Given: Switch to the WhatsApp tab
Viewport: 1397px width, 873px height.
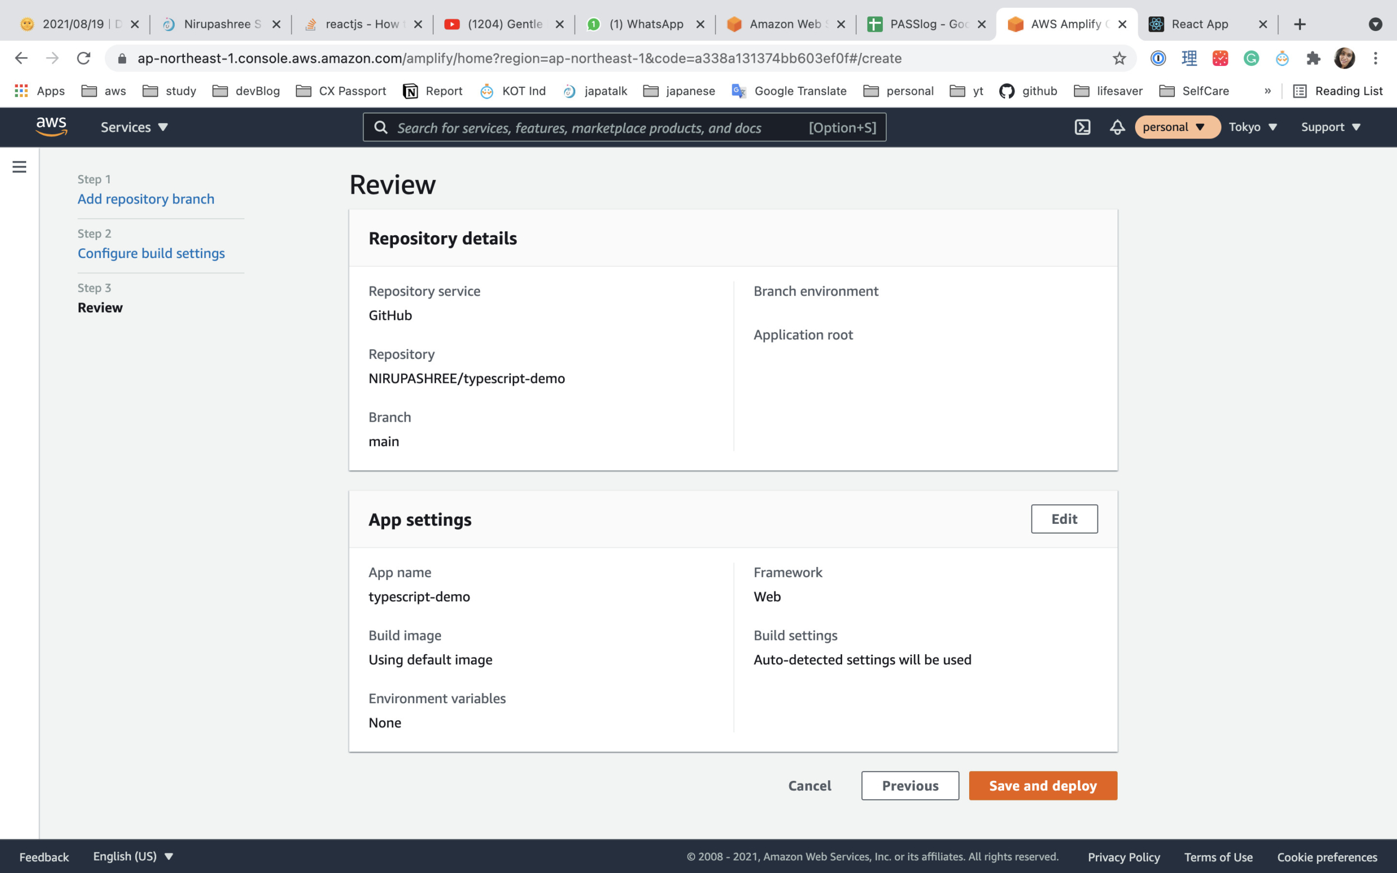Looking at the screenshot, I should click(x=646, y=23).
